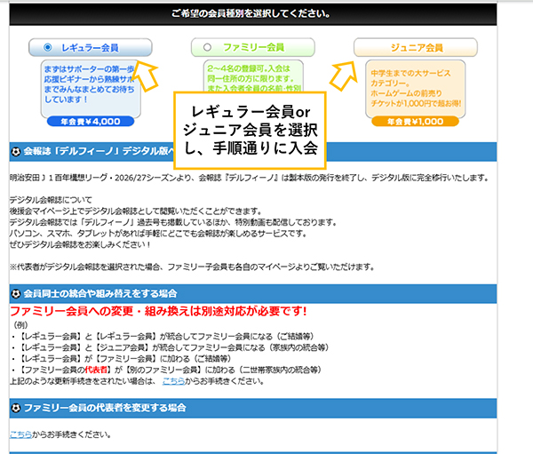Click the 会員同士の統合や組み替え section header
The image size is (533, 454).
(266, 293)
